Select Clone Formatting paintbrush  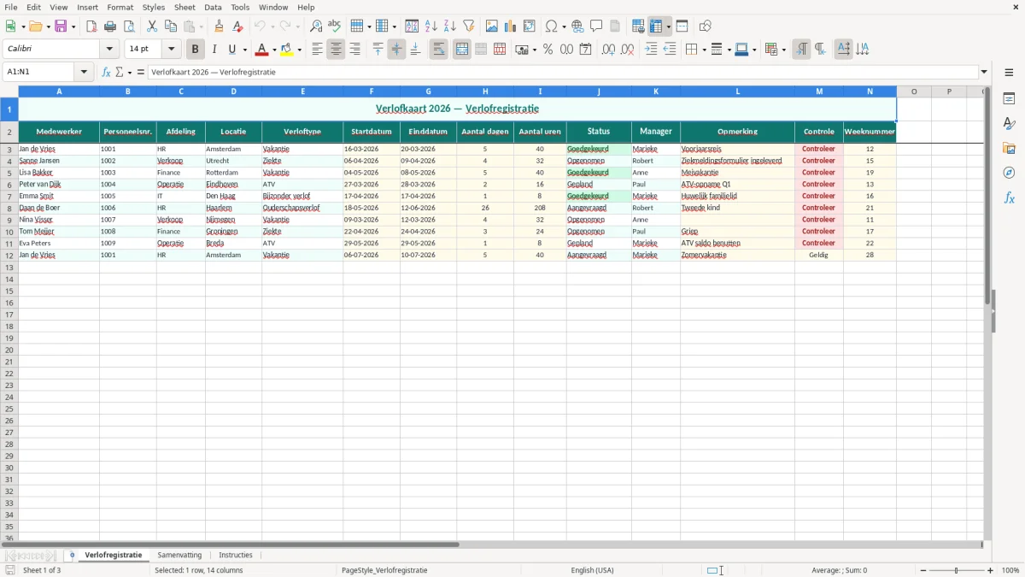tap(220, 26)
